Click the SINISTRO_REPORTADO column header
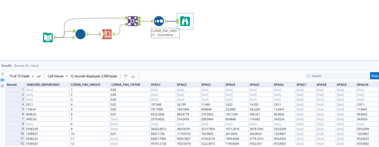This screenshot has width=379, height=147. [47, 85]
